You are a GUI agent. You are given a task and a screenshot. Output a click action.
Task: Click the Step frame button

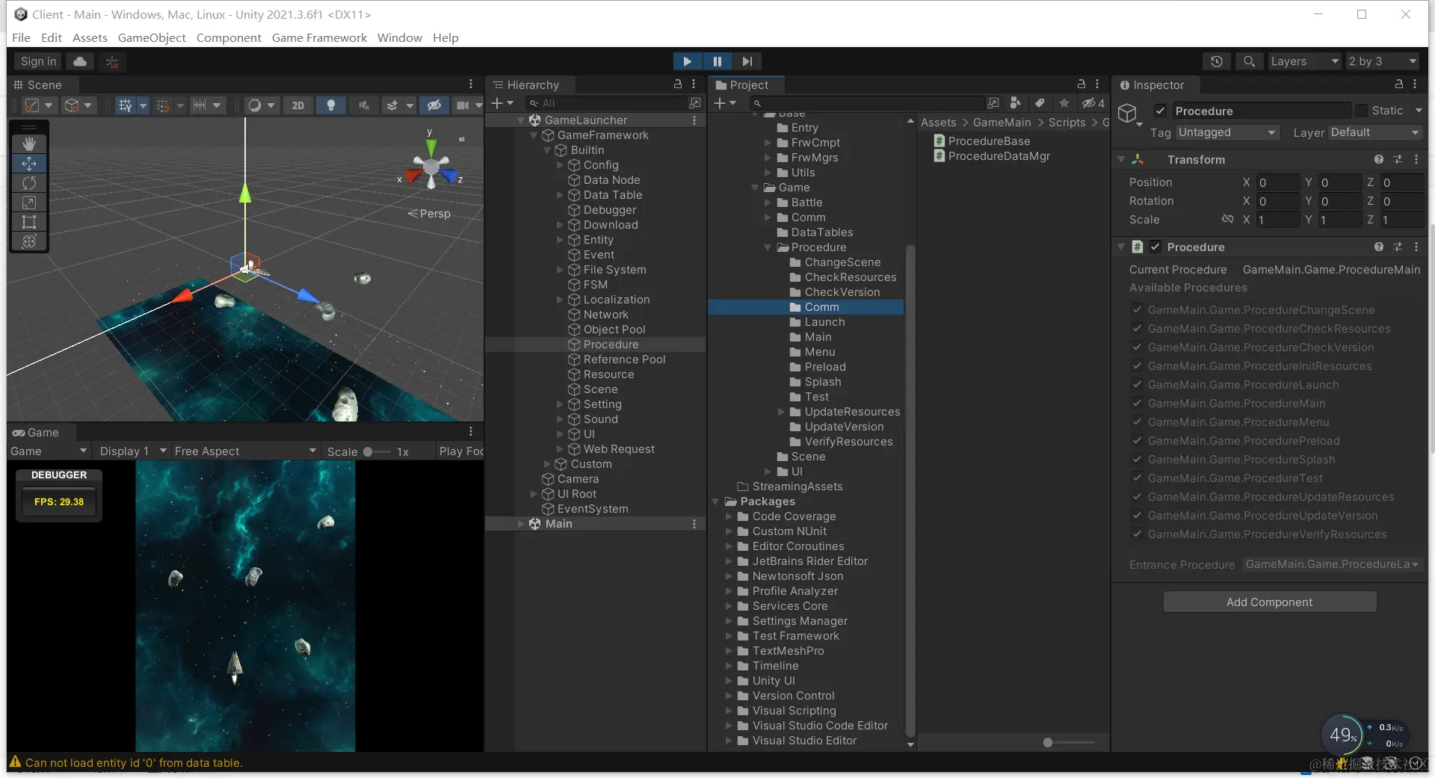click(747, 61)
